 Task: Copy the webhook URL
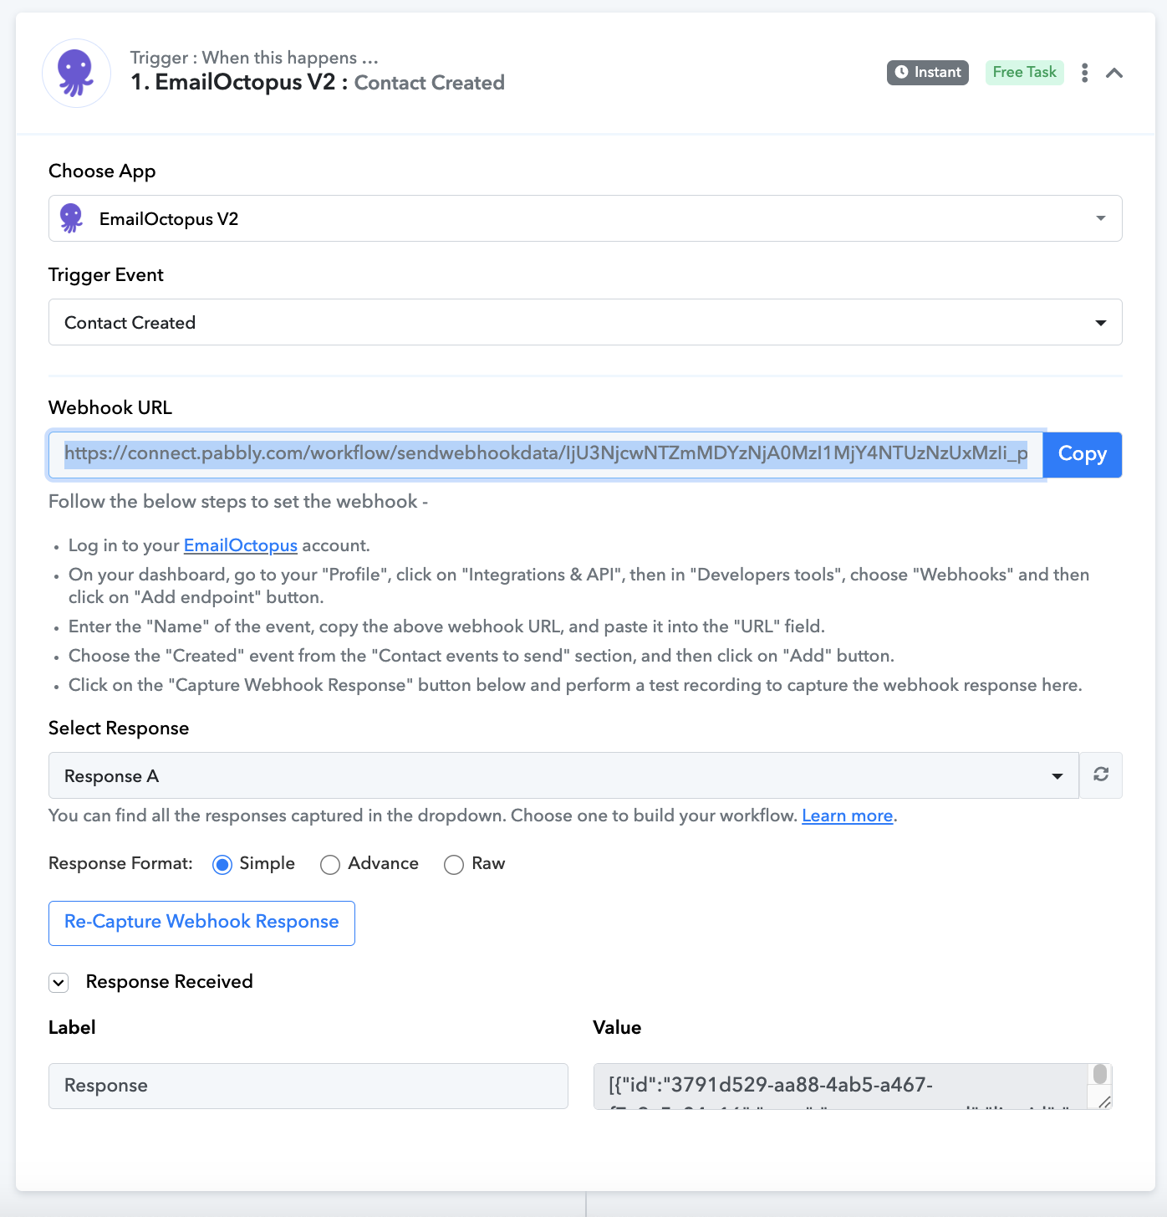1082,454
